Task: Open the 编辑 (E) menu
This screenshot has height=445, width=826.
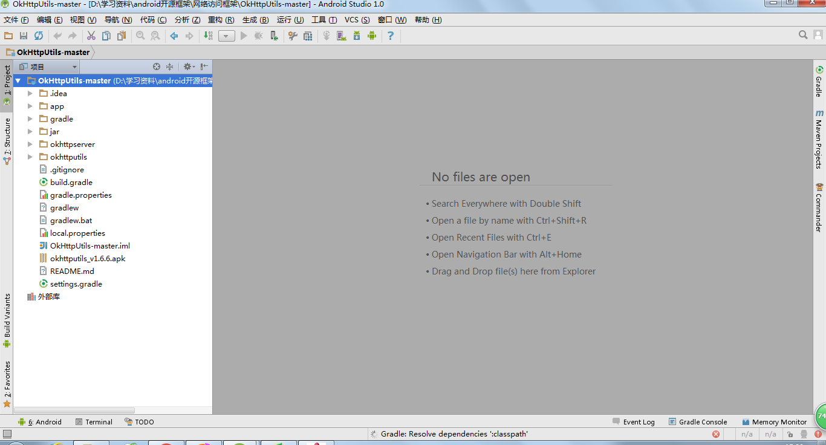Action: 50,20
